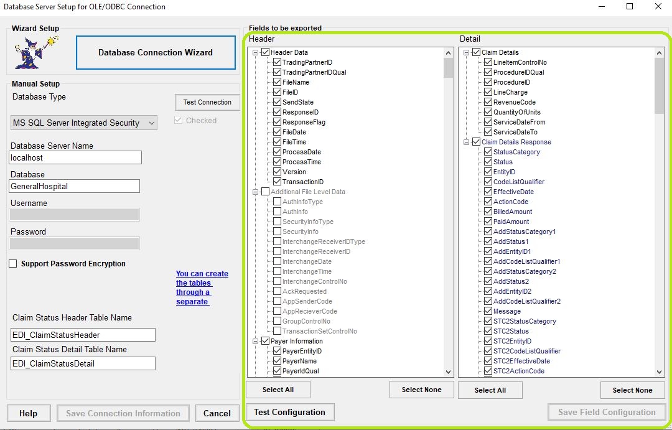This screenshot has height=430, width=672.
Task: Open the 'You can create the tables' link
Action: point(202,287)
